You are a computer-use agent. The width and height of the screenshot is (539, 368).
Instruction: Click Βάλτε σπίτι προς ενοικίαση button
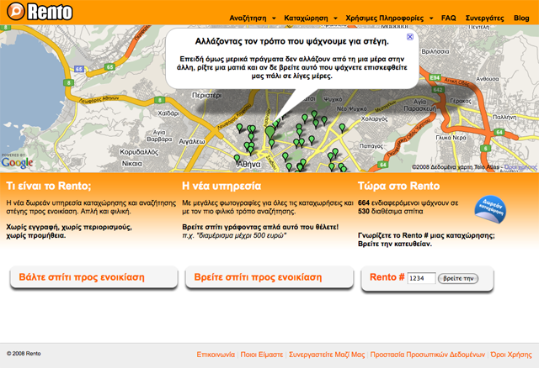93,277
